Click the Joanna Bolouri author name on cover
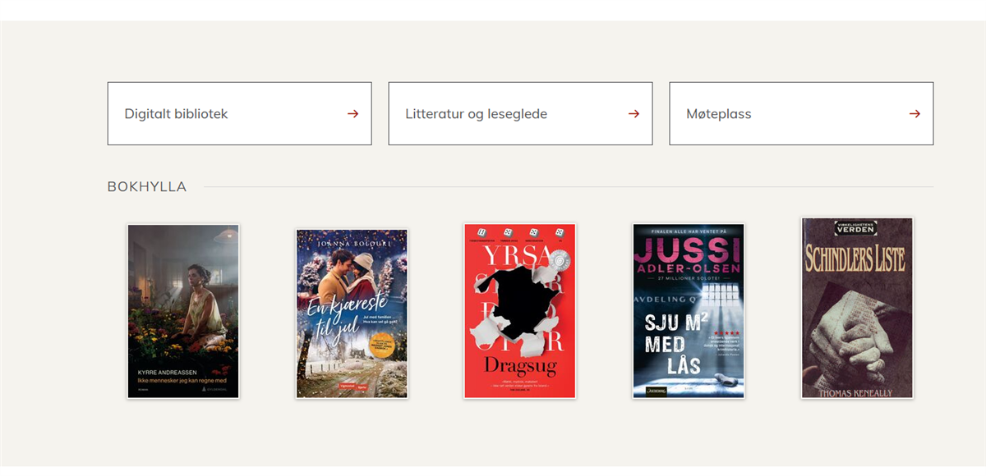 [x=352, y=241]
